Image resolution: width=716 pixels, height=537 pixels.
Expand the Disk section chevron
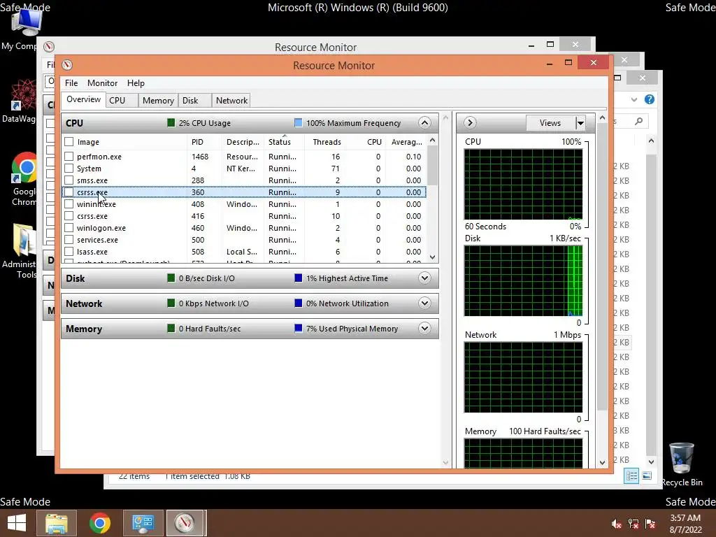424,278
